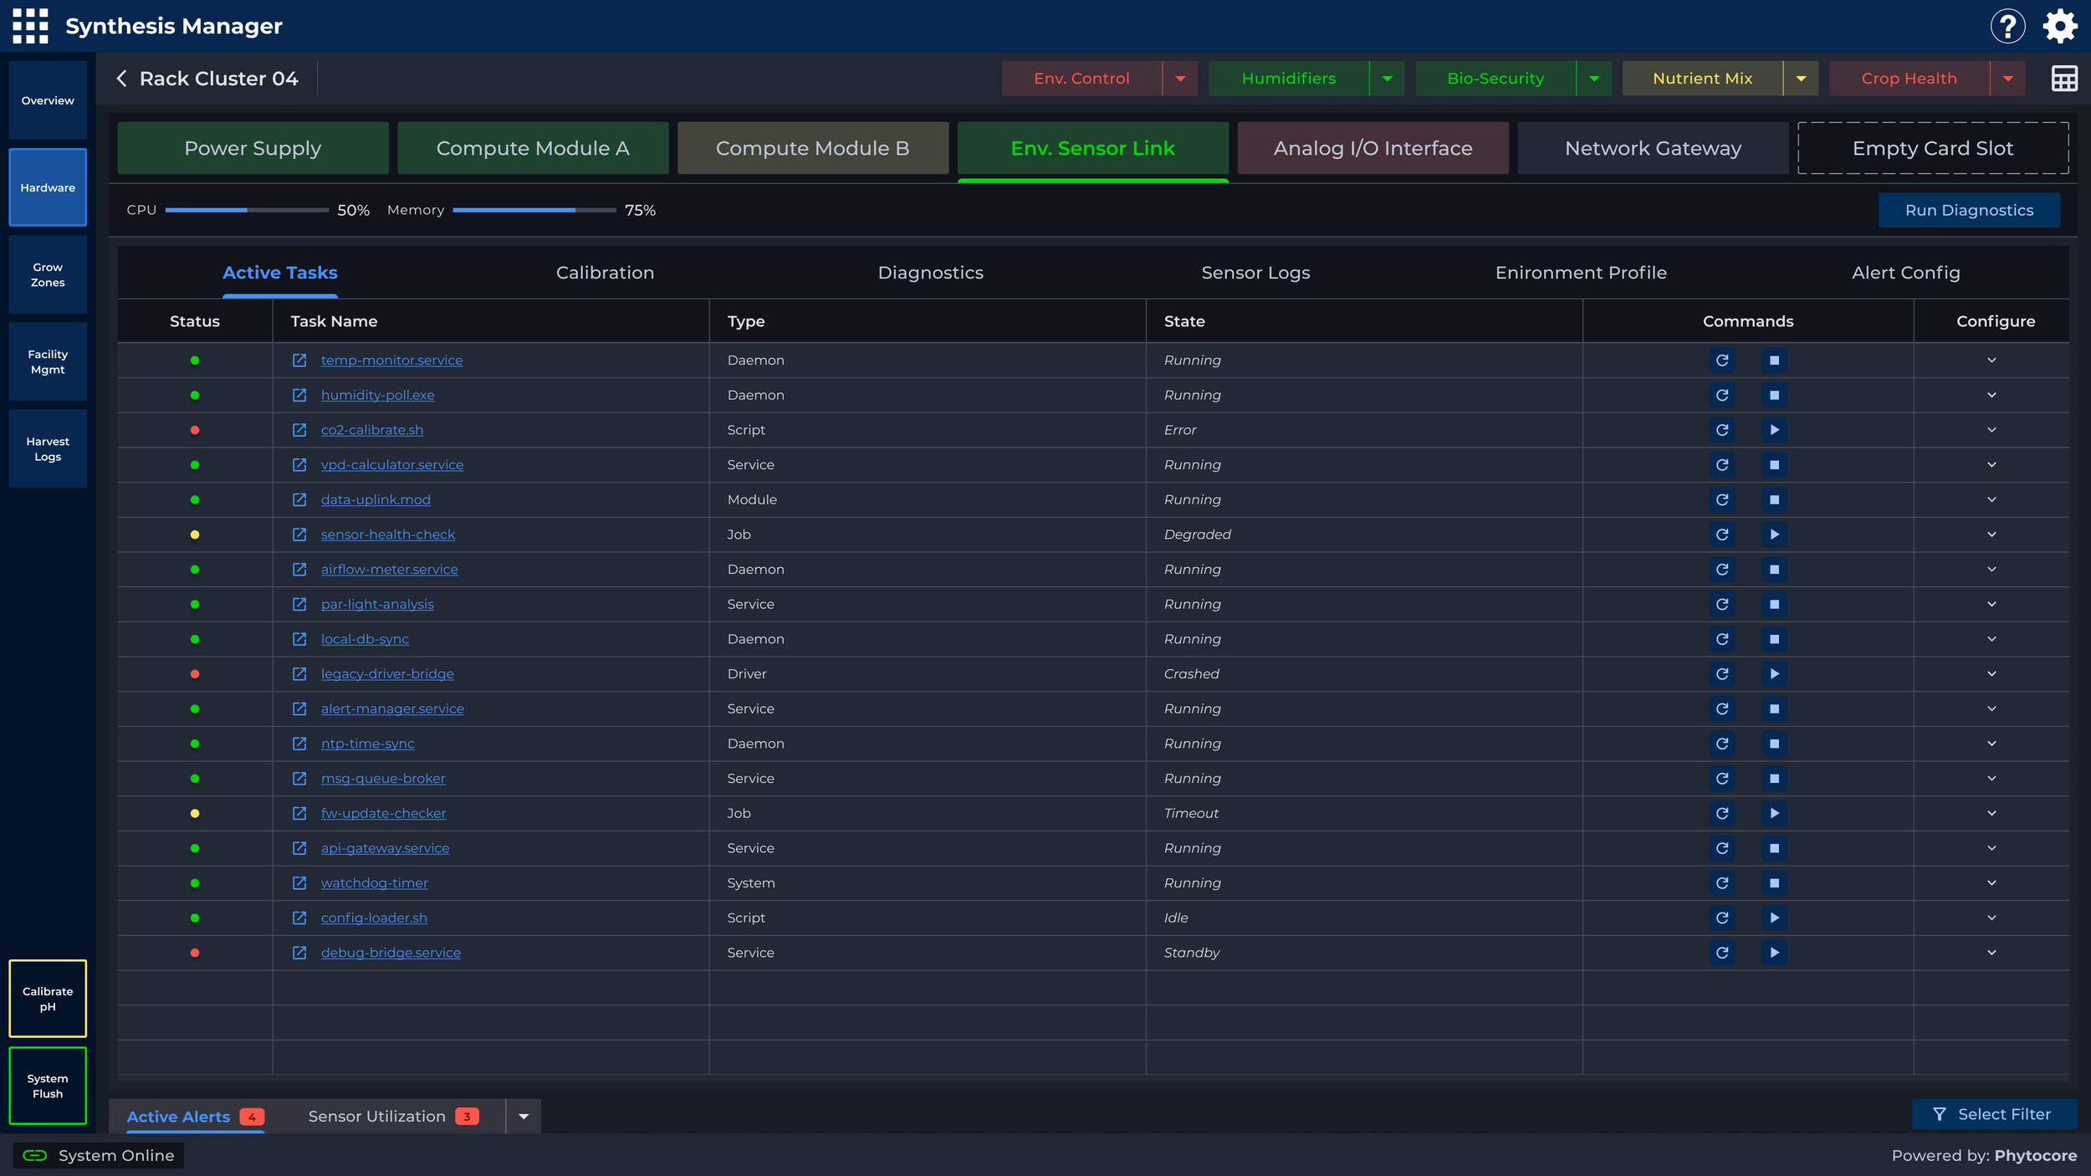2091x1176 pixels.
Task: Stop the humidity-poll.exe daemon
Action: coord(1775,395)
